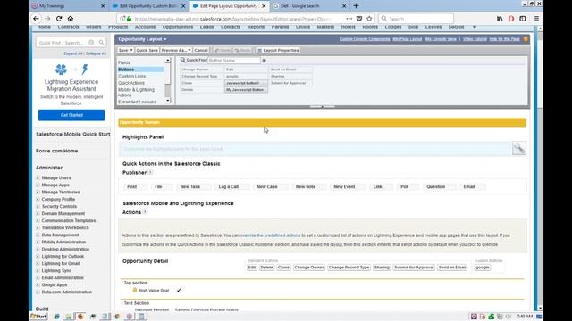Click the google custom button in Opportunity Detail
572x321 pixels.
pyautogui.click(x=483, y=267)
